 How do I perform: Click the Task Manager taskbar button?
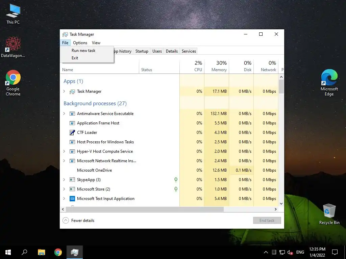pos(75,252)
